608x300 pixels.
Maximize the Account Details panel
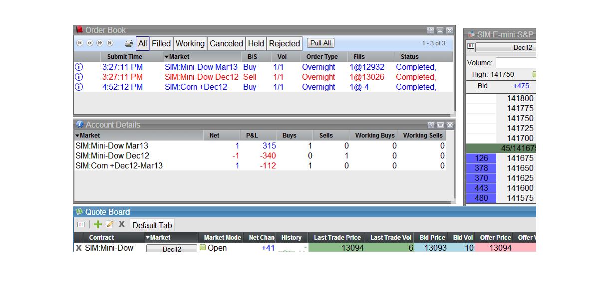pos(440,125)
